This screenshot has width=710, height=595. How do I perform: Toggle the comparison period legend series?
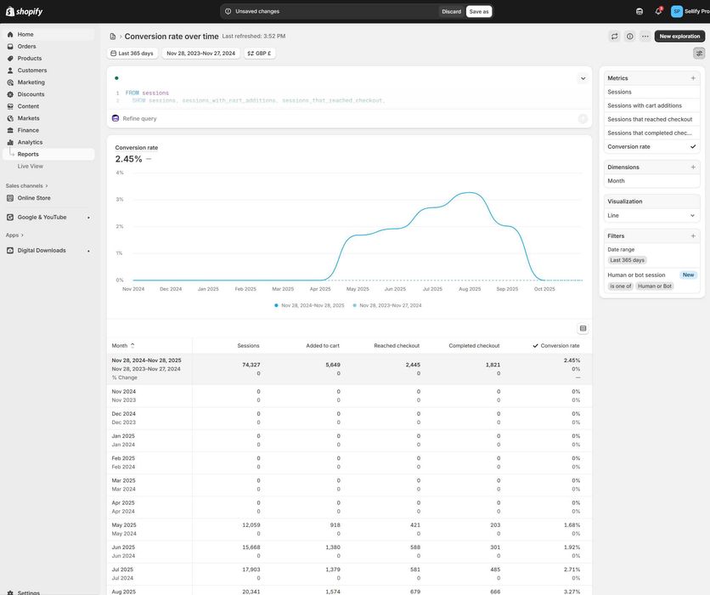coord(390,305)
